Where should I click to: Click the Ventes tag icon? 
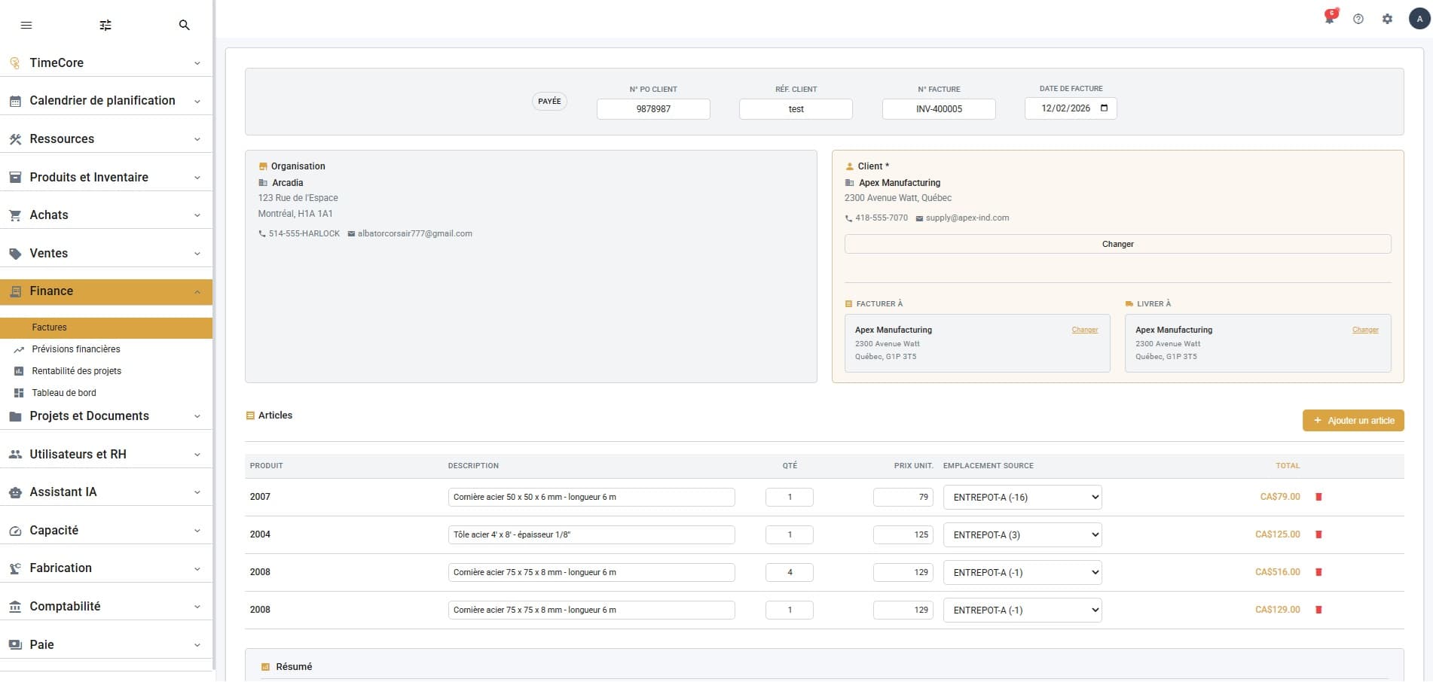click(x=15, y=254)
